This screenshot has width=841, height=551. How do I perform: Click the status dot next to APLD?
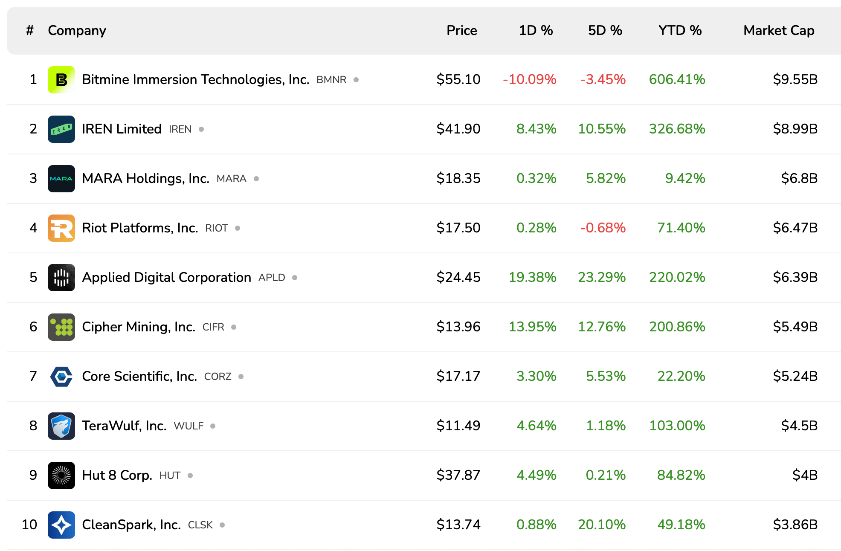295,278
